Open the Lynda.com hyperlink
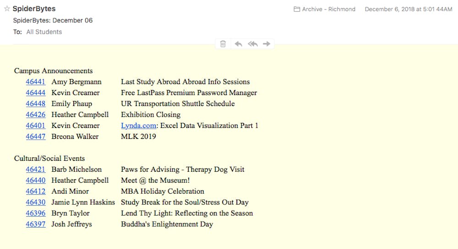Viewport: 458px width, 249px height. point(138,126)
